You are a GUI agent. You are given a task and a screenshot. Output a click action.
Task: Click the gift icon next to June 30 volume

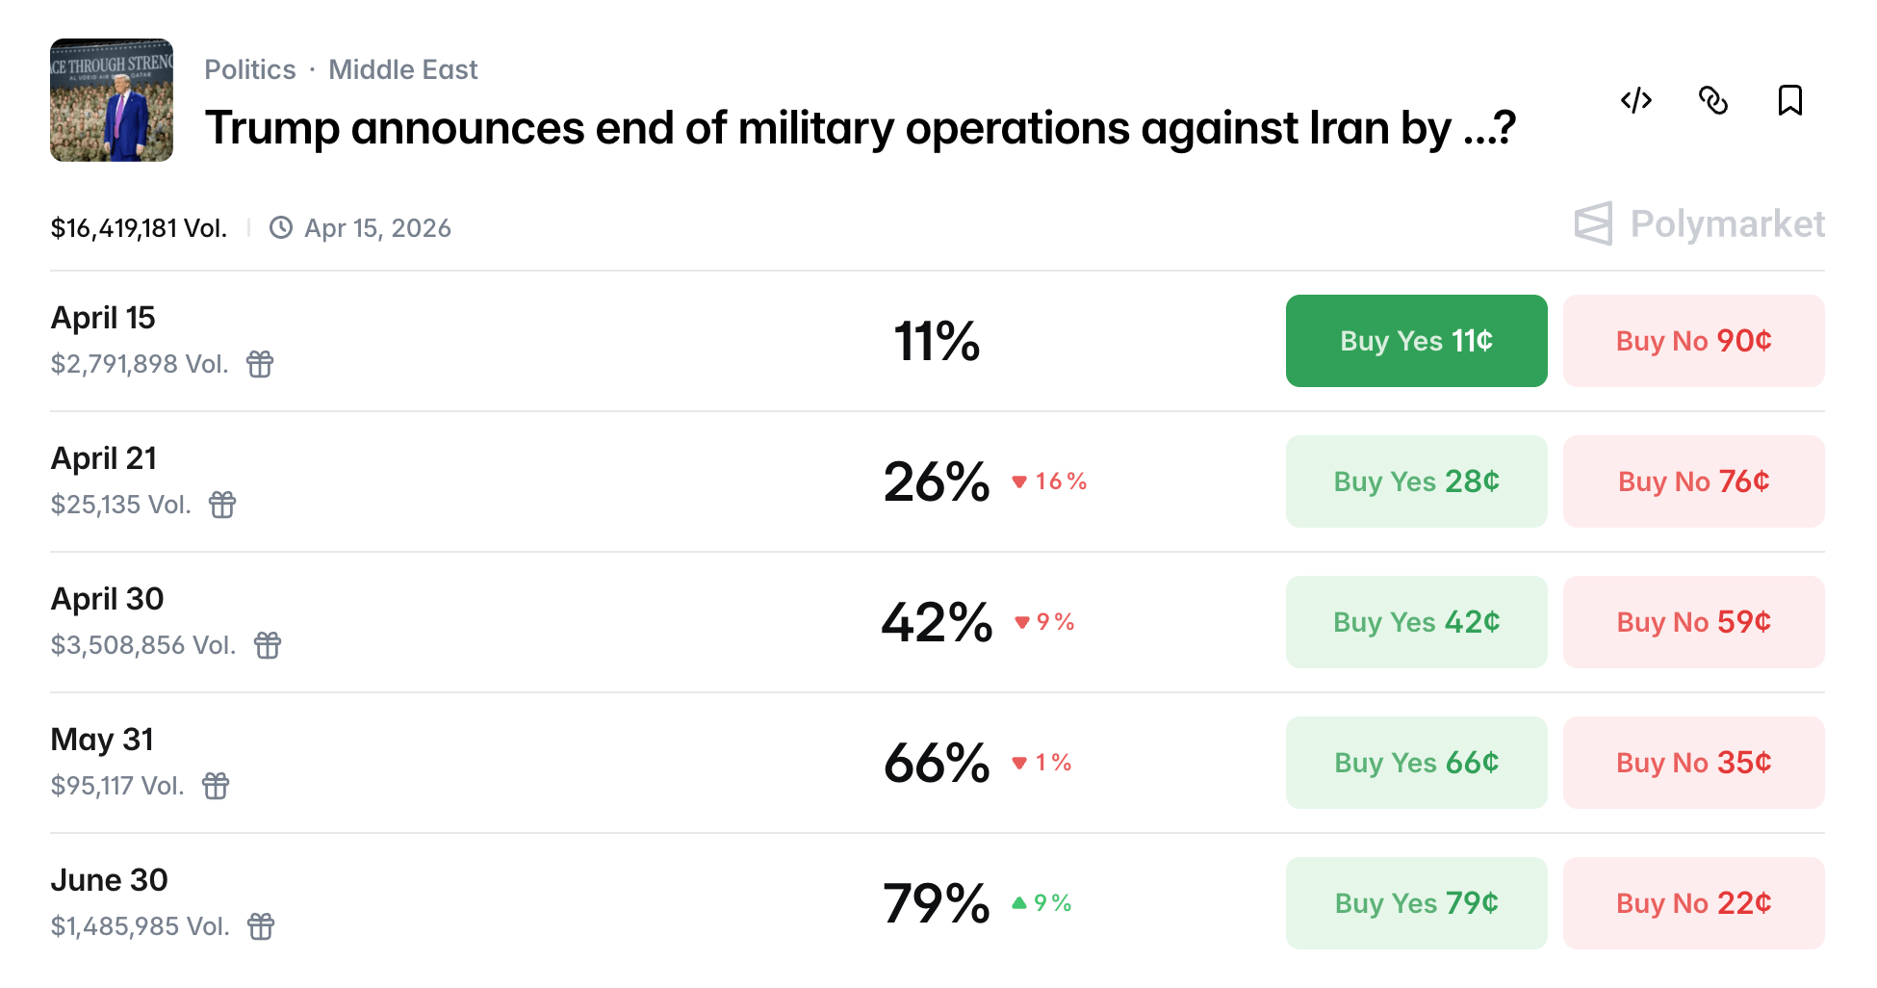coord(261,927)
